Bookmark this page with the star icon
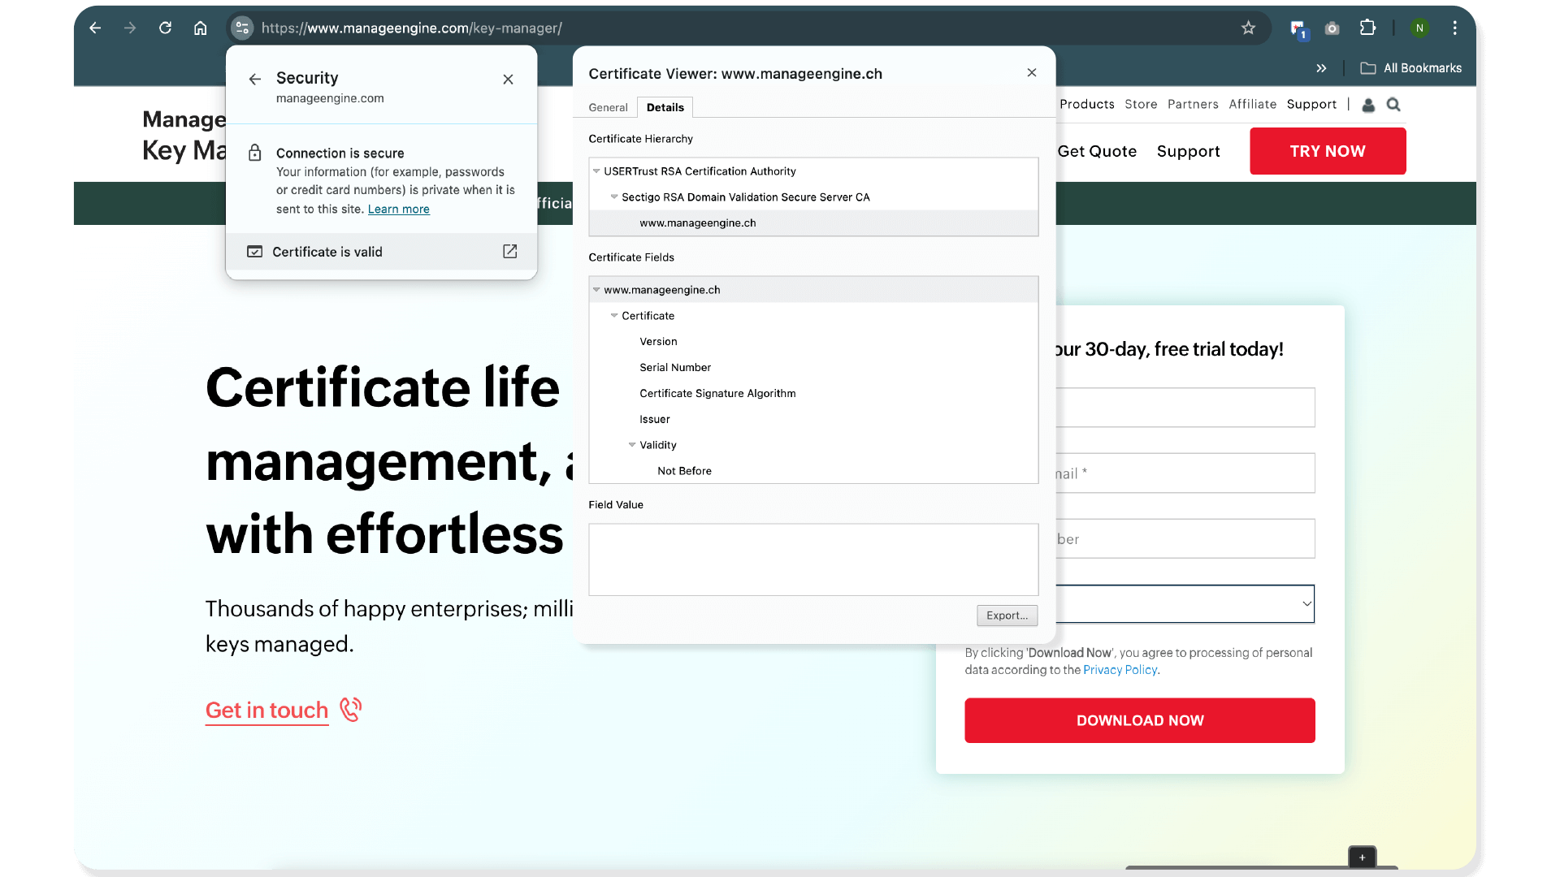The width and height of the screenshot is (1560, 877). click(1248, 28)
